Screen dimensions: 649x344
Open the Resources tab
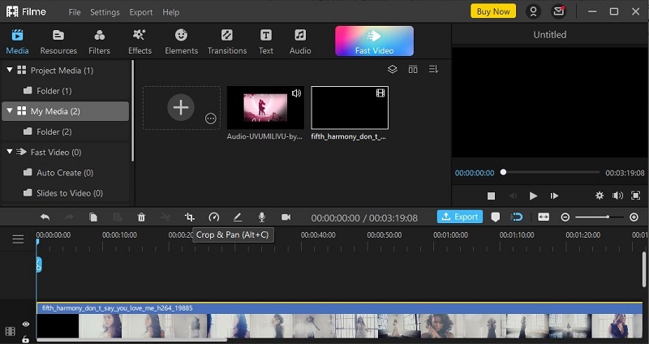[58, 41]
